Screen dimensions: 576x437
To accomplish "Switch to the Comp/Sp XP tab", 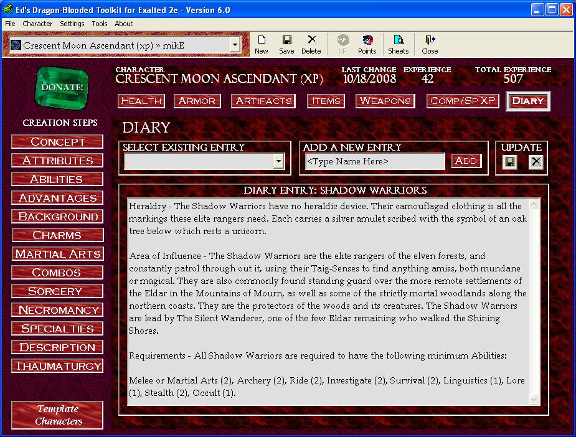I will (463, 101).
